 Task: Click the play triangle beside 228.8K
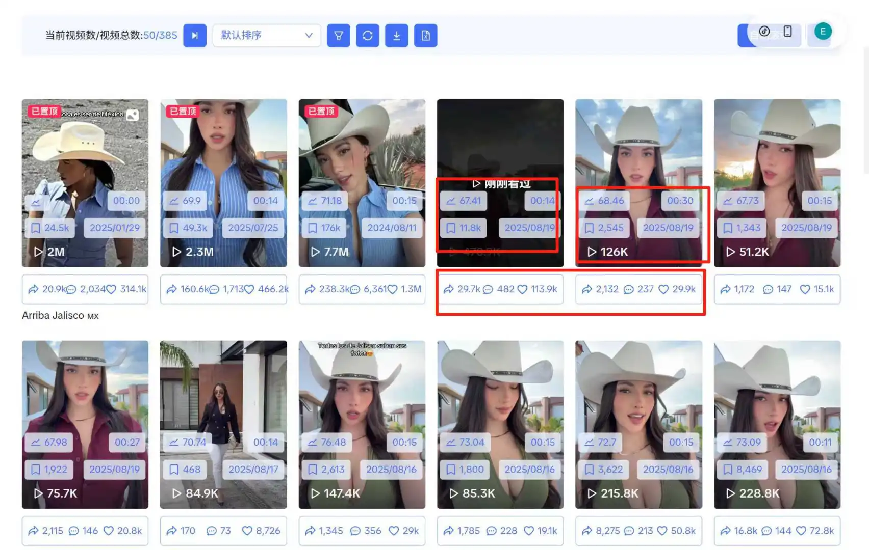coord(731,493)
